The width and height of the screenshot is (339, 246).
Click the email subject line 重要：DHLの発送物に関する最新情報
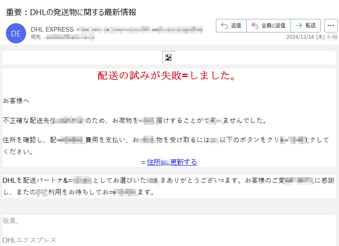point(71,12)
